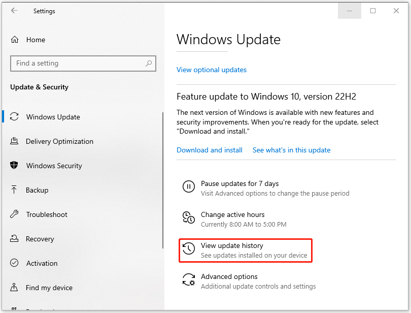Click the update history clock icon
The image size is (411, 313).
coord(188,248)
